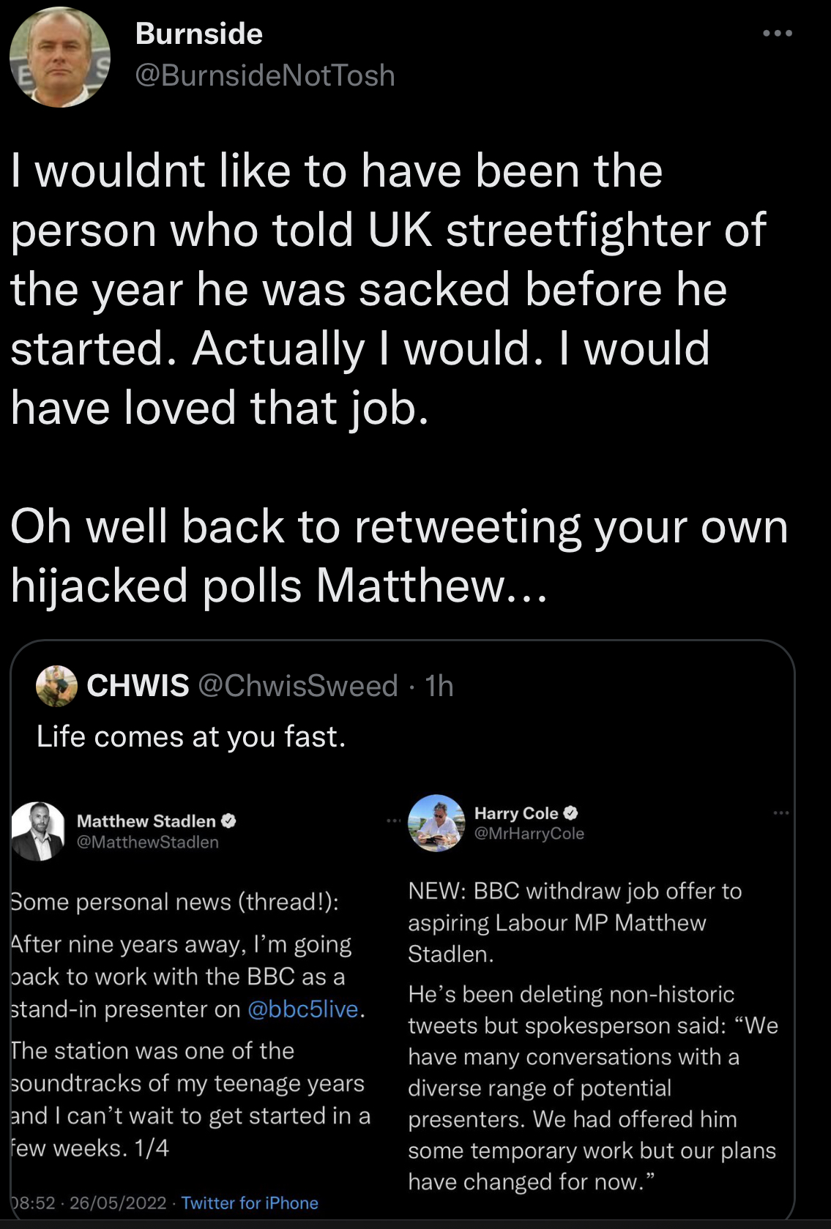Open the three-dot menu on Matthew Stadlen's tweet
Screen dimensions: 831x1229
point(393,821)
